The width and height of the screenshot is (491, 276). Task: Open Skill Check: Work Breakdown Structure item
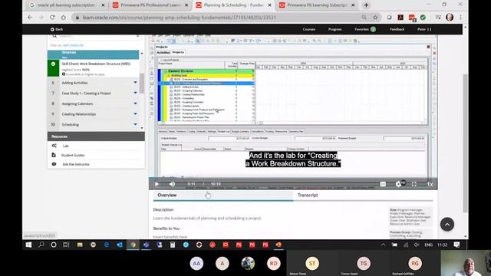click(x=96, y=64)
